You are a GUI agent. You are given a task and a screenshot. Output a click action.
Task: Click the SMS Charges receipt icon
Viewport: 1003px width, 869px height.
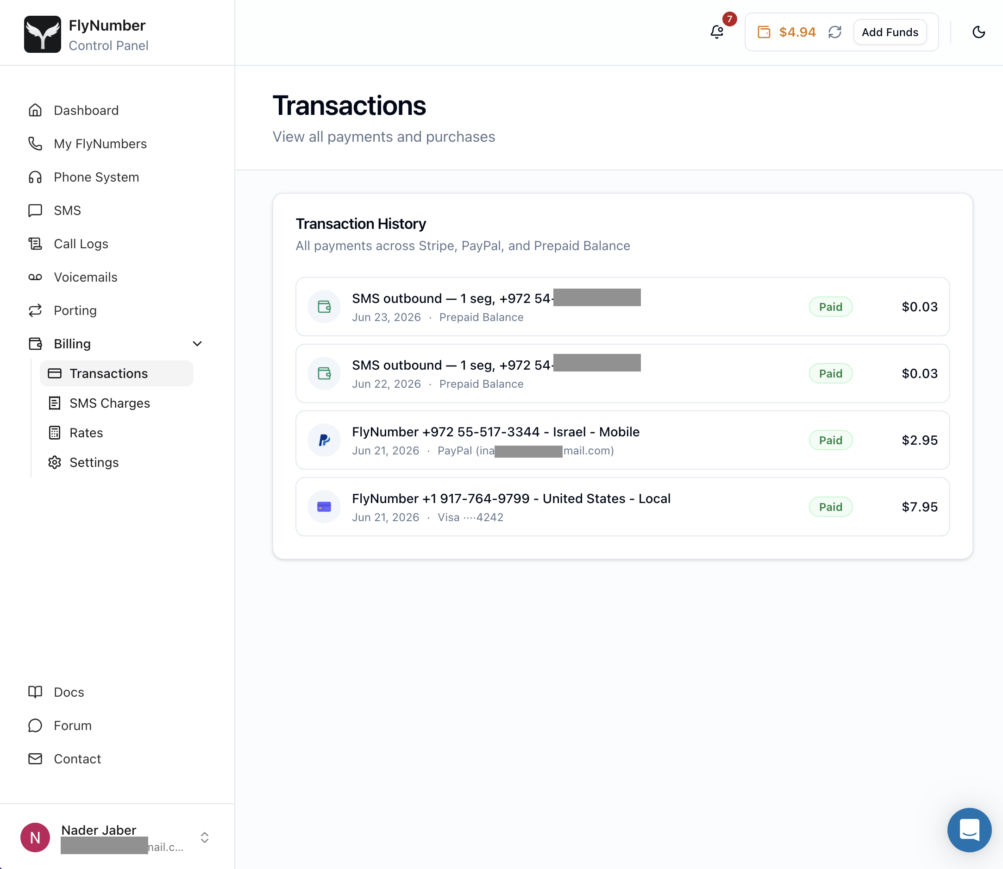click(54, 403)
